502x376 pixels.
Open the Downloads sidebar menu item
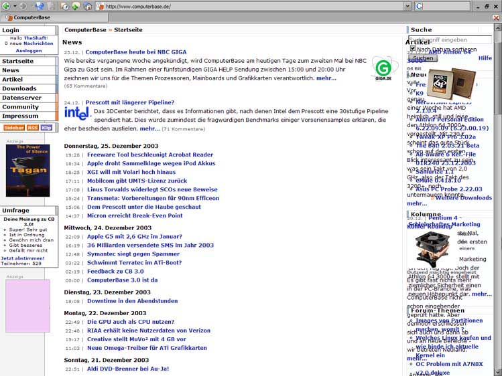(29, 88)
